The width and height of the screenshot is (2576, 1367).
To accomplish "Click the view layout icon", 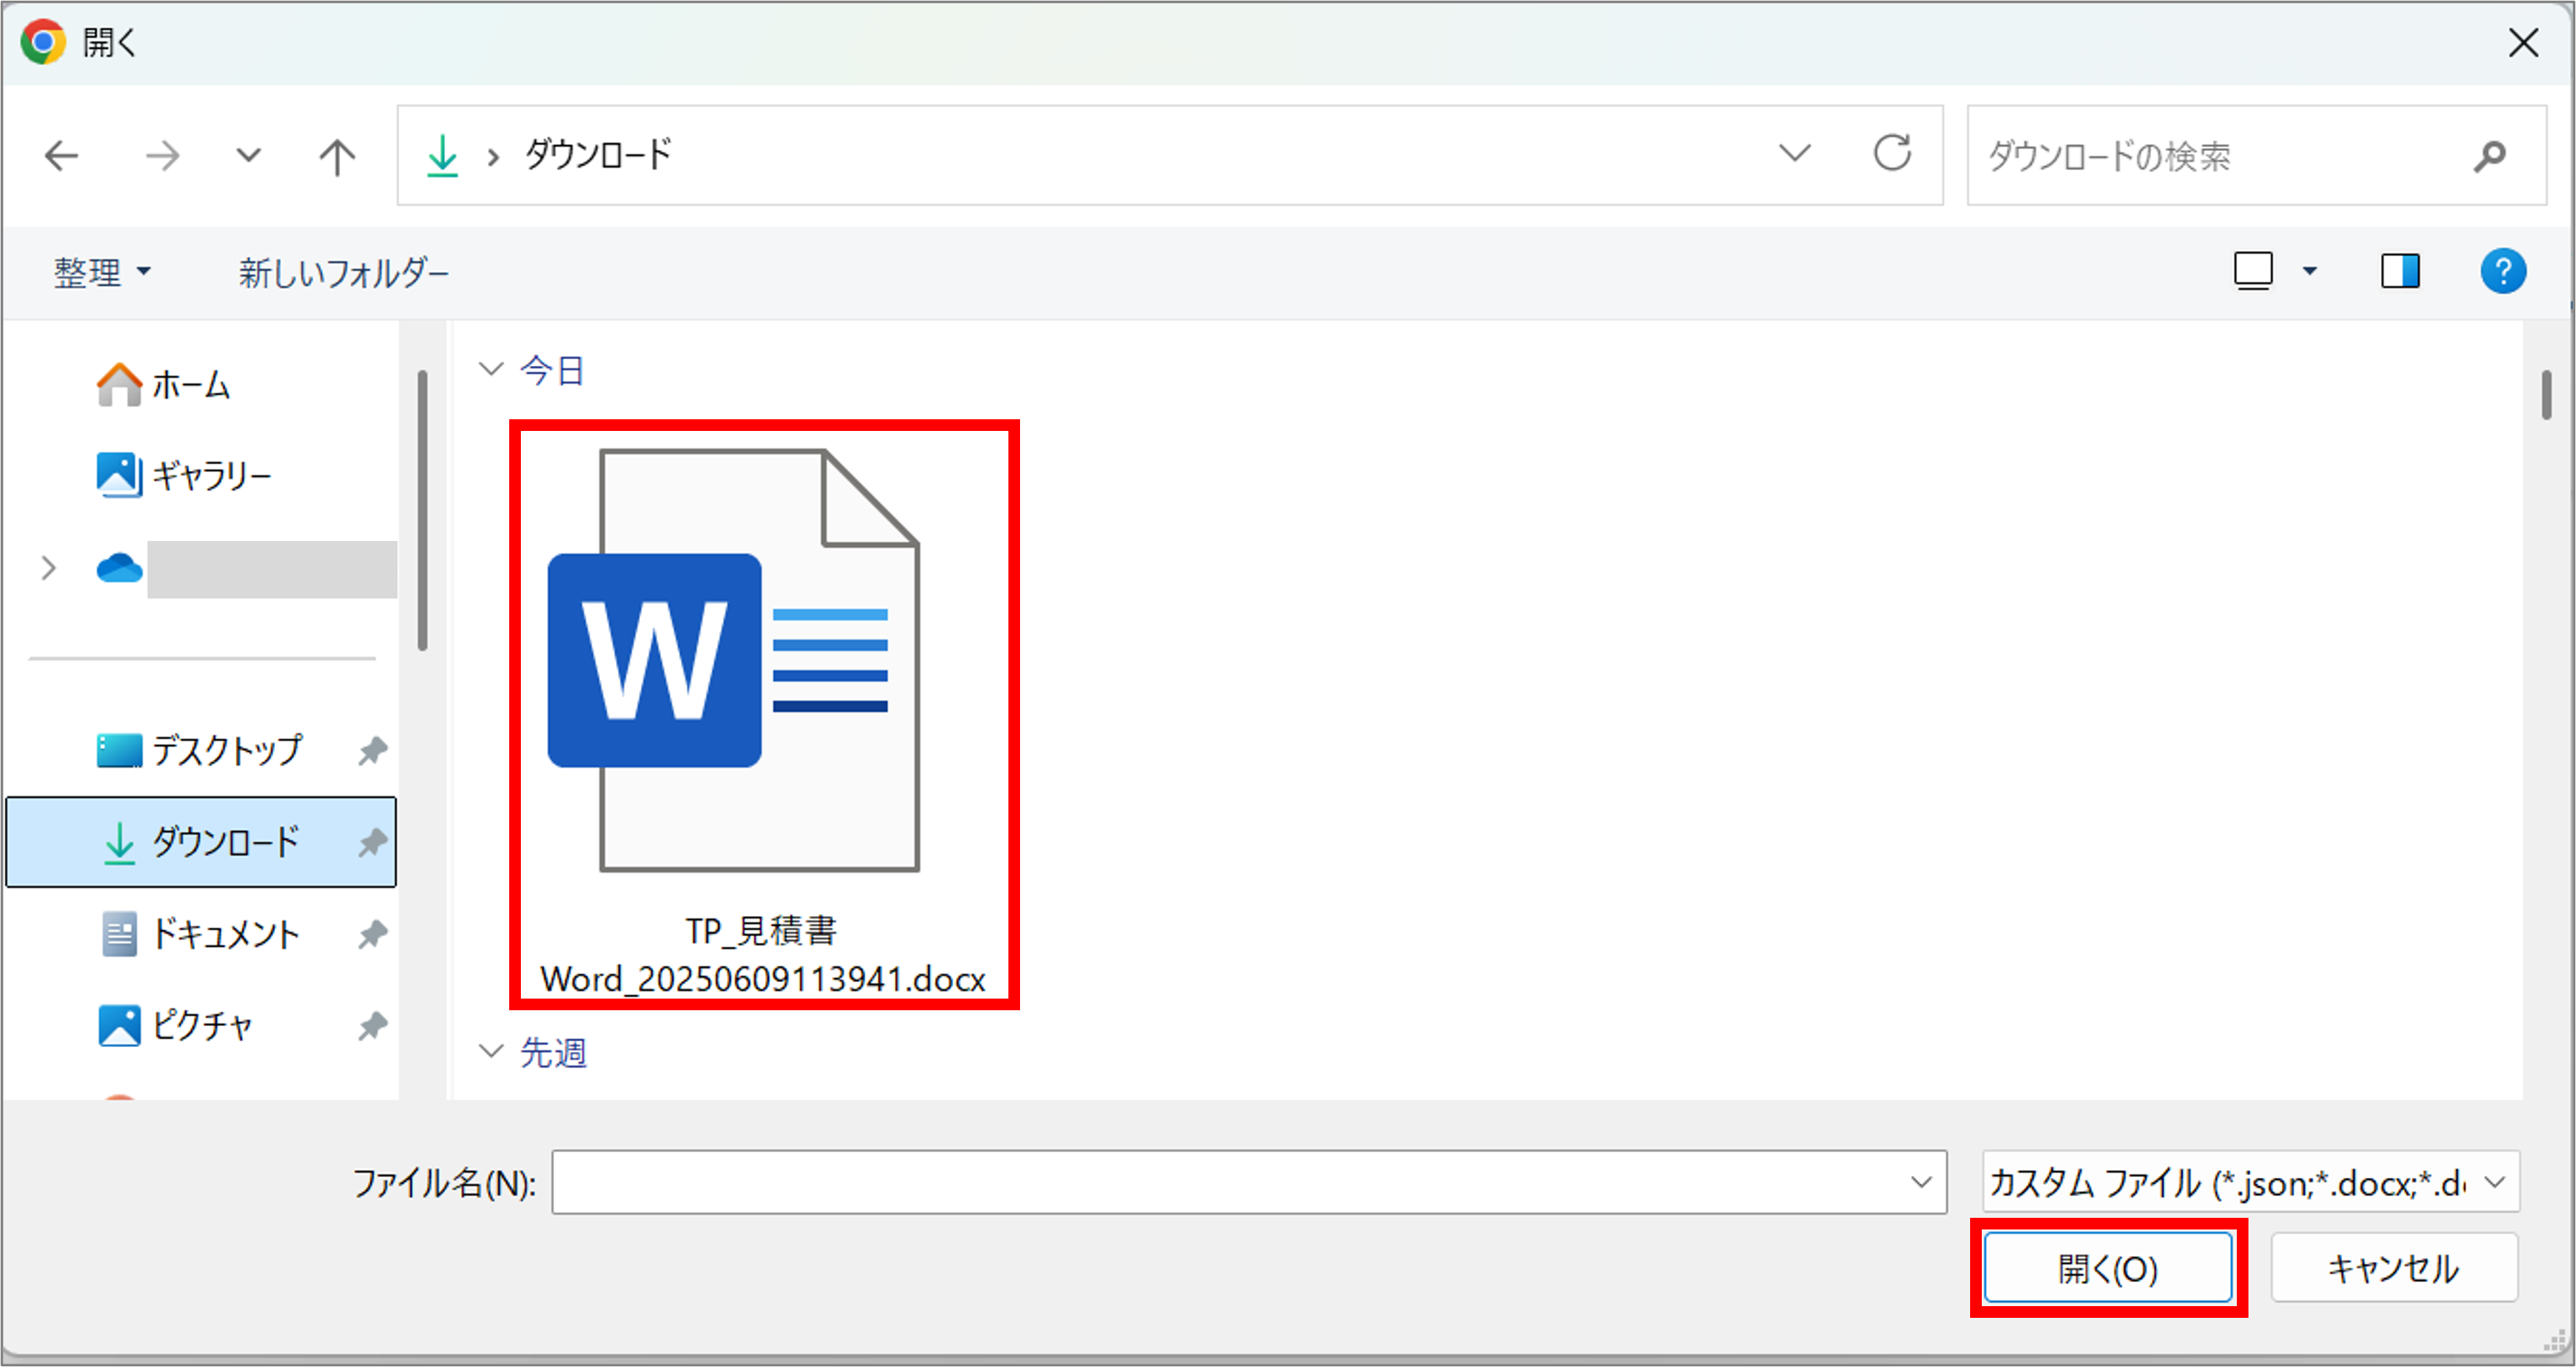I will click(x=2253, y=271).
